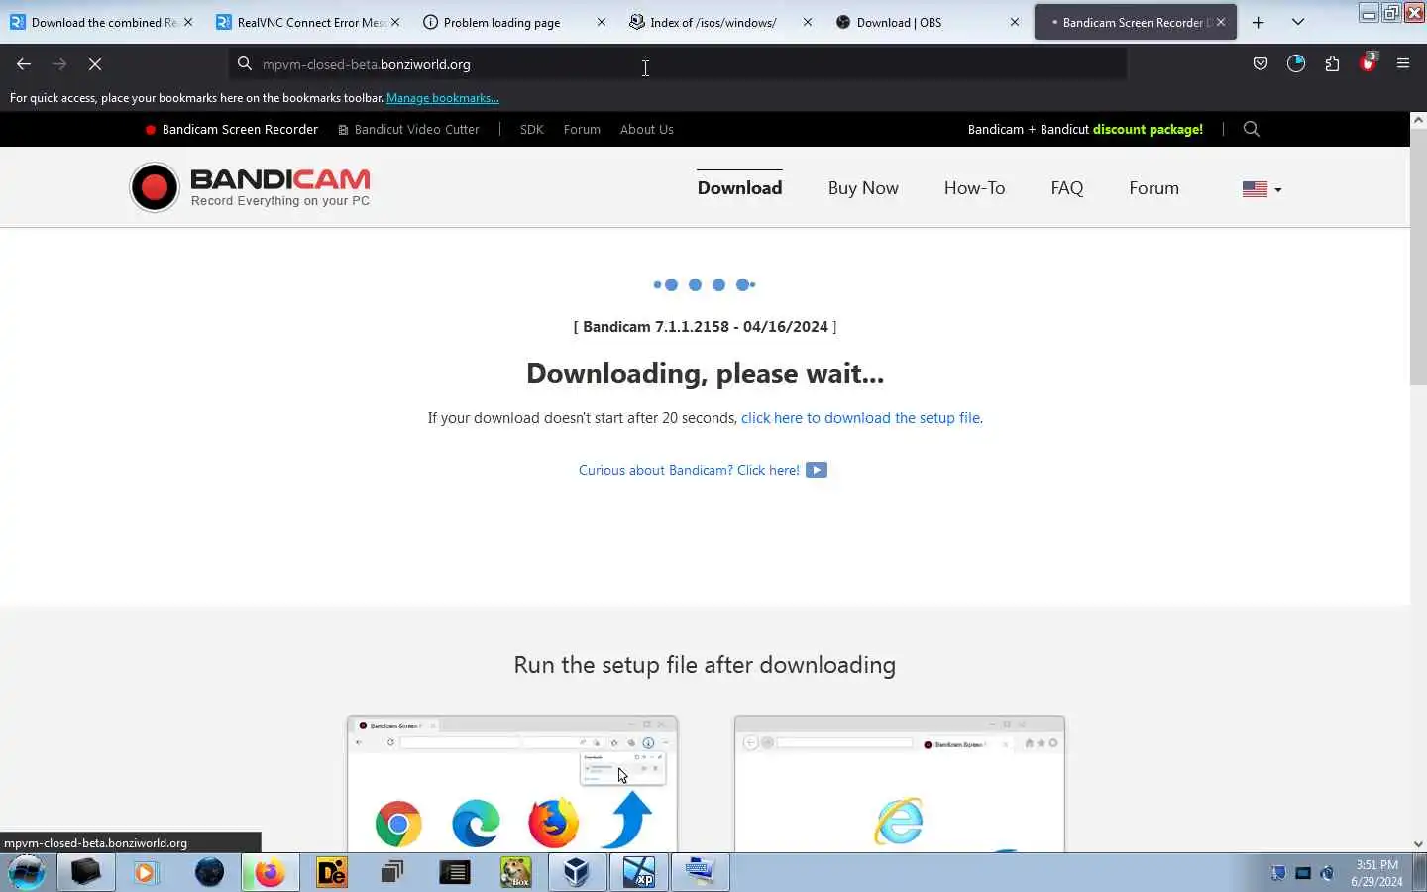
Task: Open the dog 'Box' icon in the taskbar
Action: [x=515, y=872]
